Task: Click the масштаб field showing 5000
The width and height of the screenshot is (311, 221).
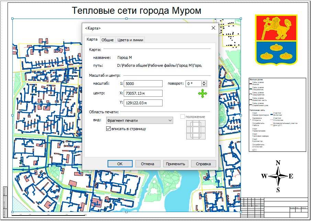Action: 143,84
